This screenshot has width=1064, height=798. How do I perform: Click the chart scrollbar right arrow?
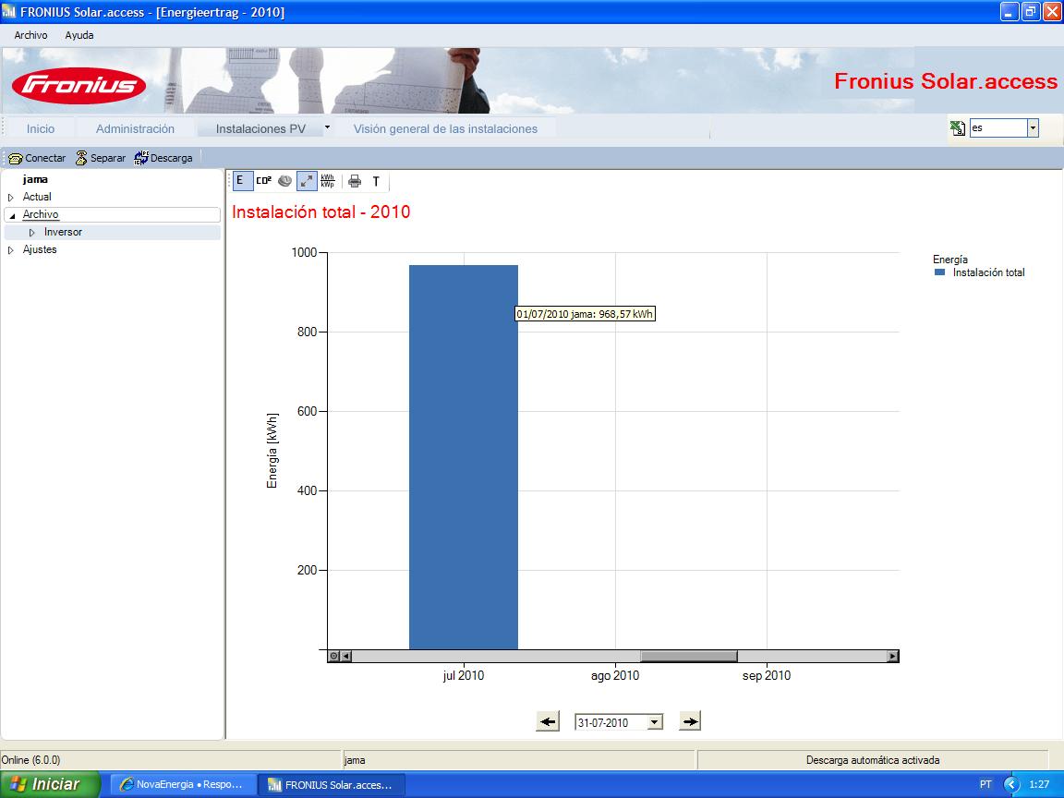(893, 656)
